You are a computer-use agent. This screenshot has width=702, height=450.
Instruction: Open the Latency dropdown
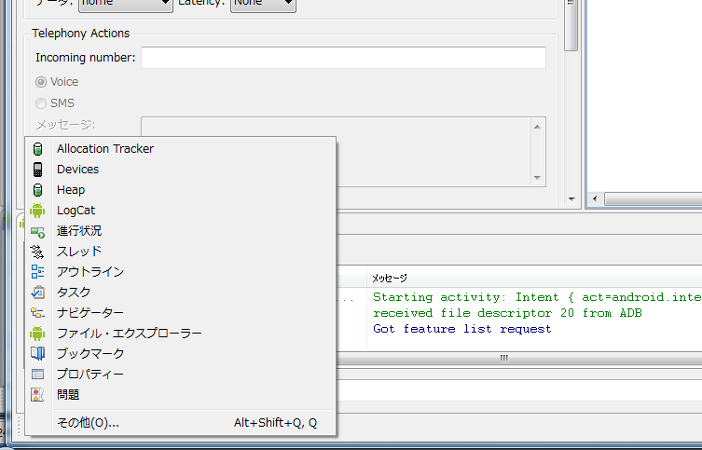263,4
